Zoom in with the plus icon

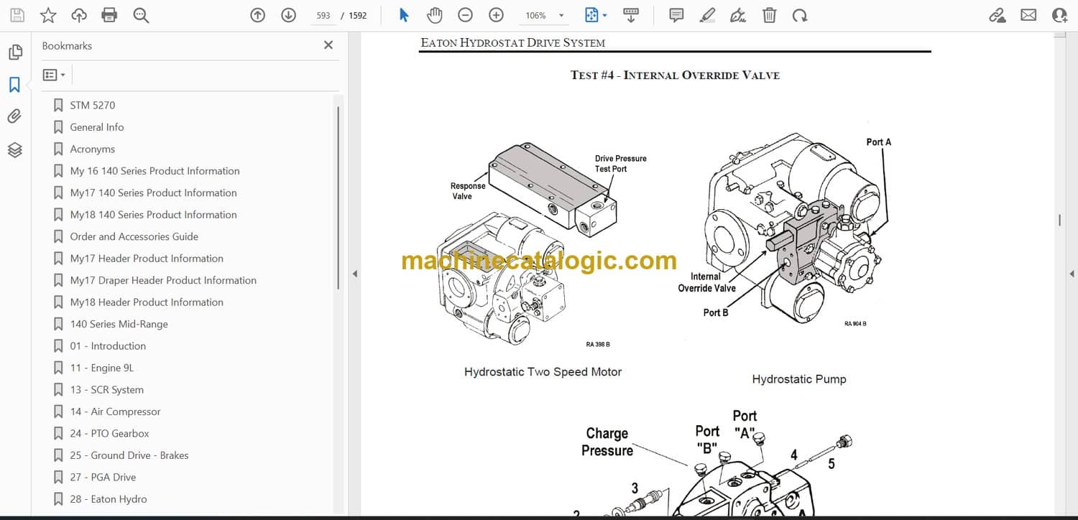(496, 15)
